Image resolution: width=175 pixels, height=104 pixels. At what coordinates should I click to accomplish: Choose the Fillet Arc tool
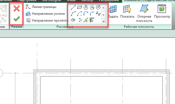coord(92,14)
